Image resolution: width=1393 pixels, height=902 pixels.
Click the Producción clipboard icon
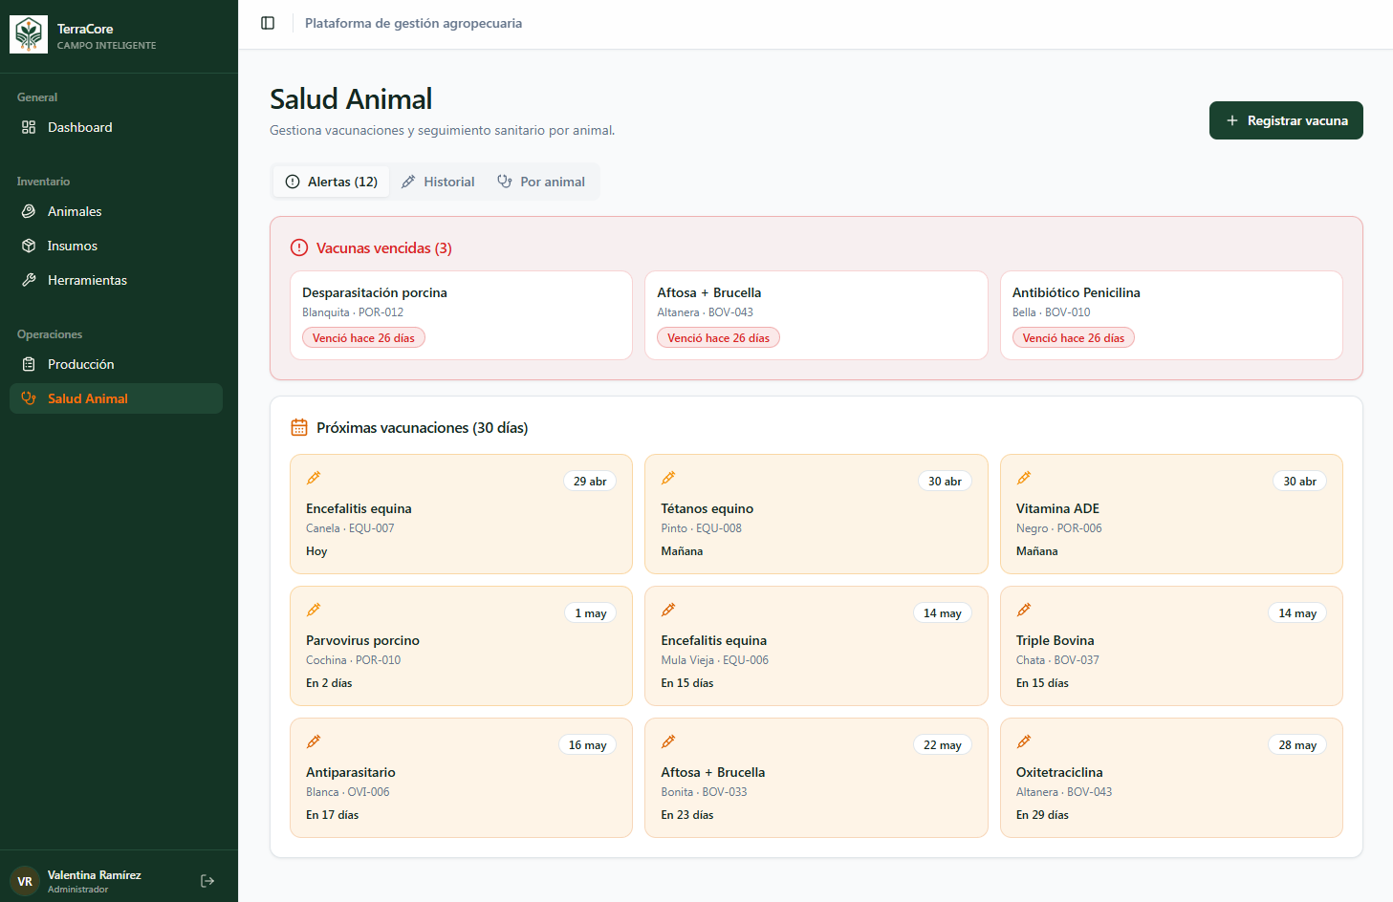(x=29, y=364)
